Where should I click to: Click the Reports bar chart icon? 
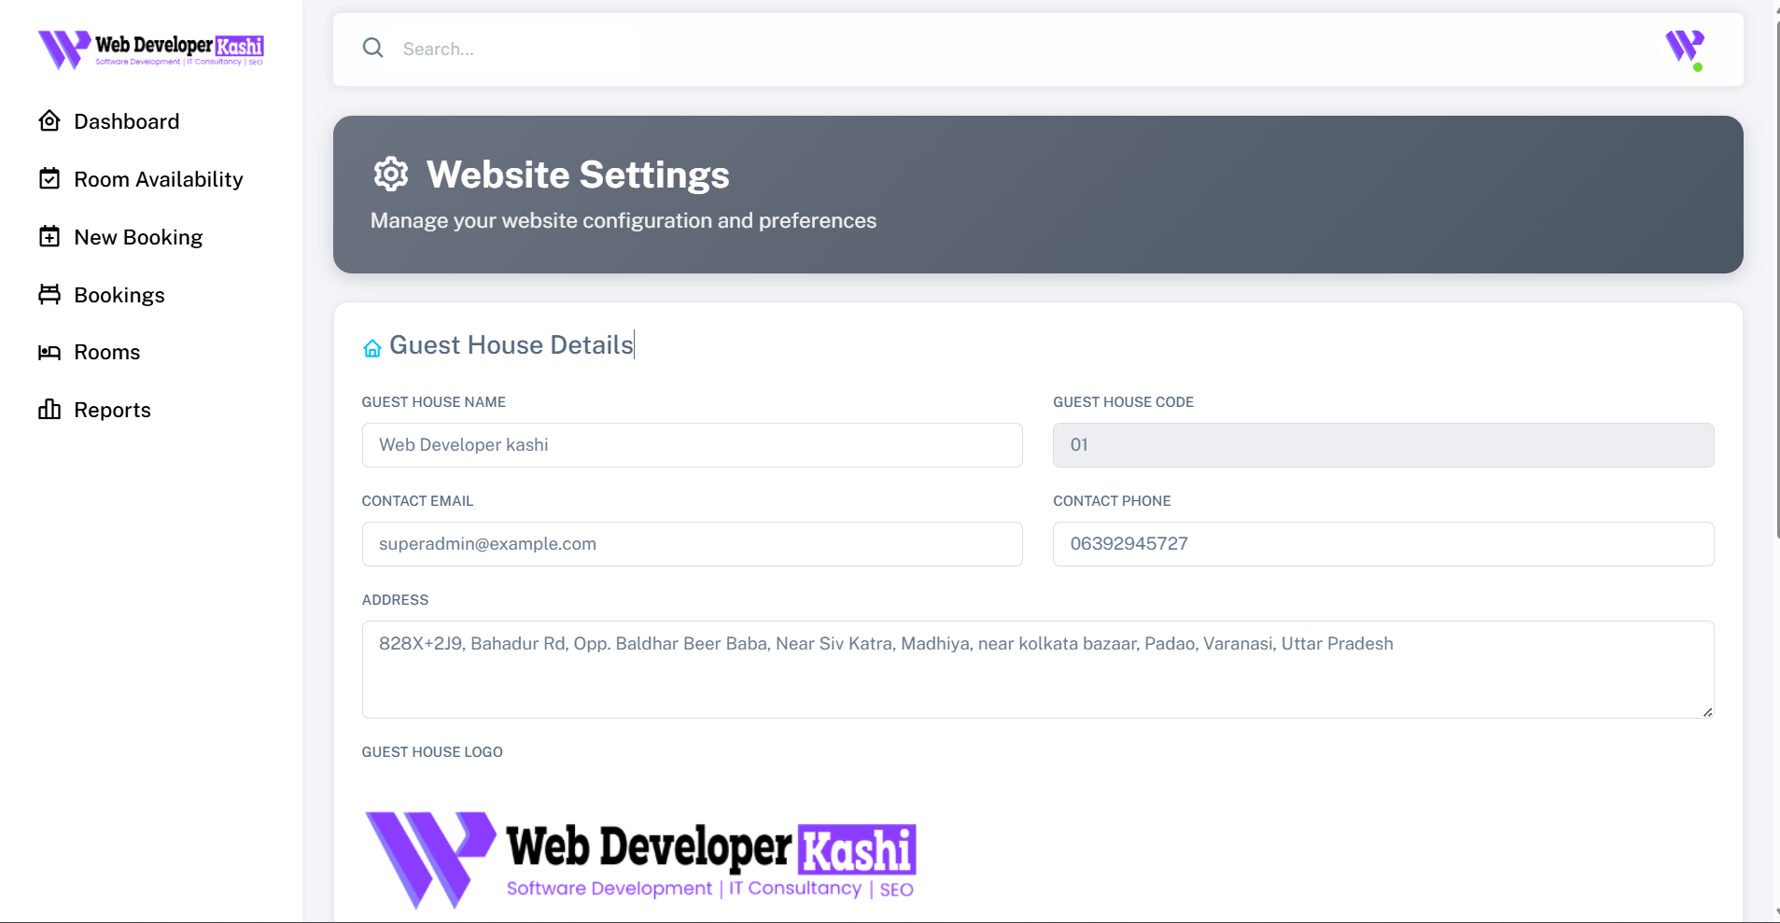tap(49, 410)
